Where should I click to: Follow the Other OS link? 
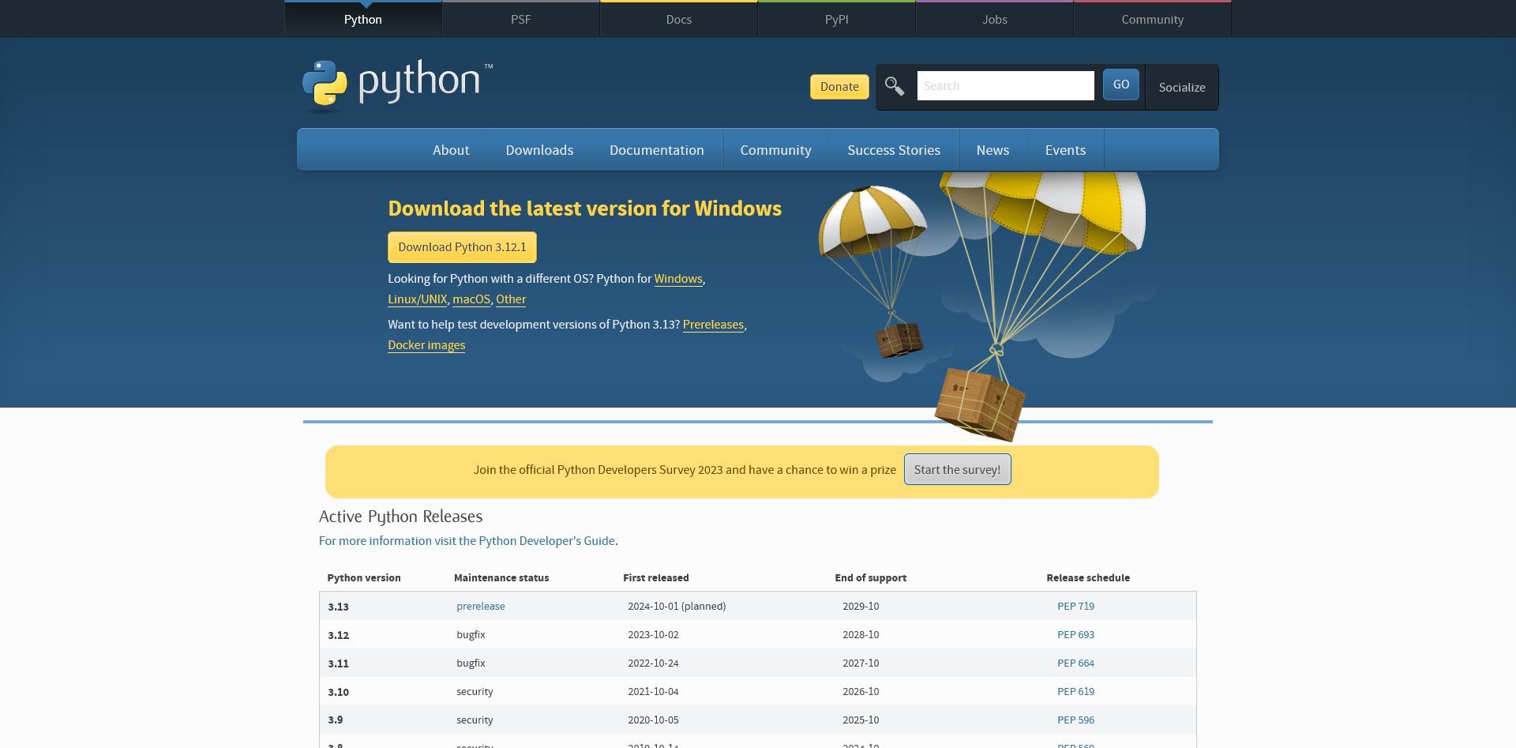tap(511, 299)
